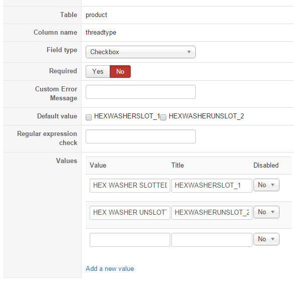Click the HEXWASHERUNSLOT_2 title field
The image size is (294, 296).
point(212,213)
